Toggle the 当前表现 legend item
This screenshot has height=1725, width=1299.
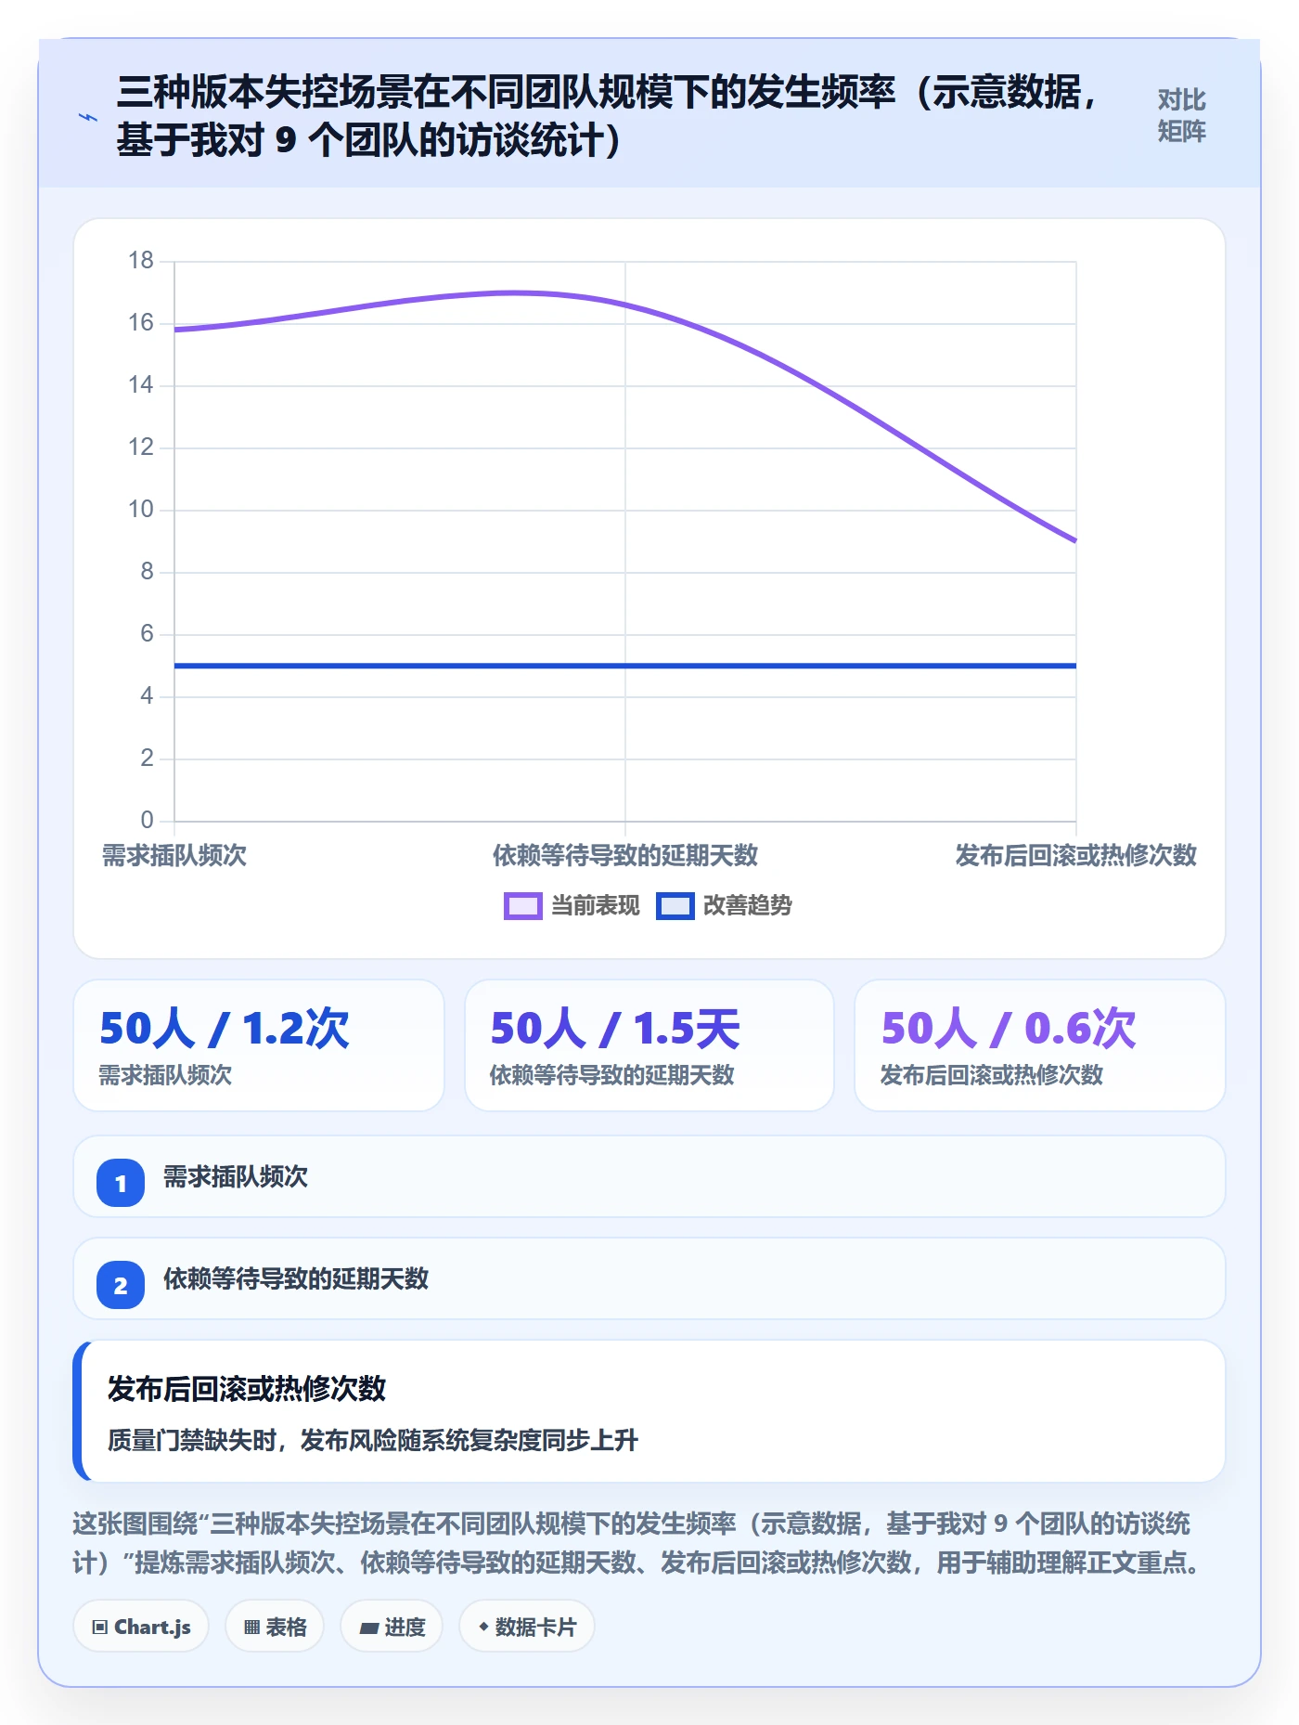pos(572,905)
